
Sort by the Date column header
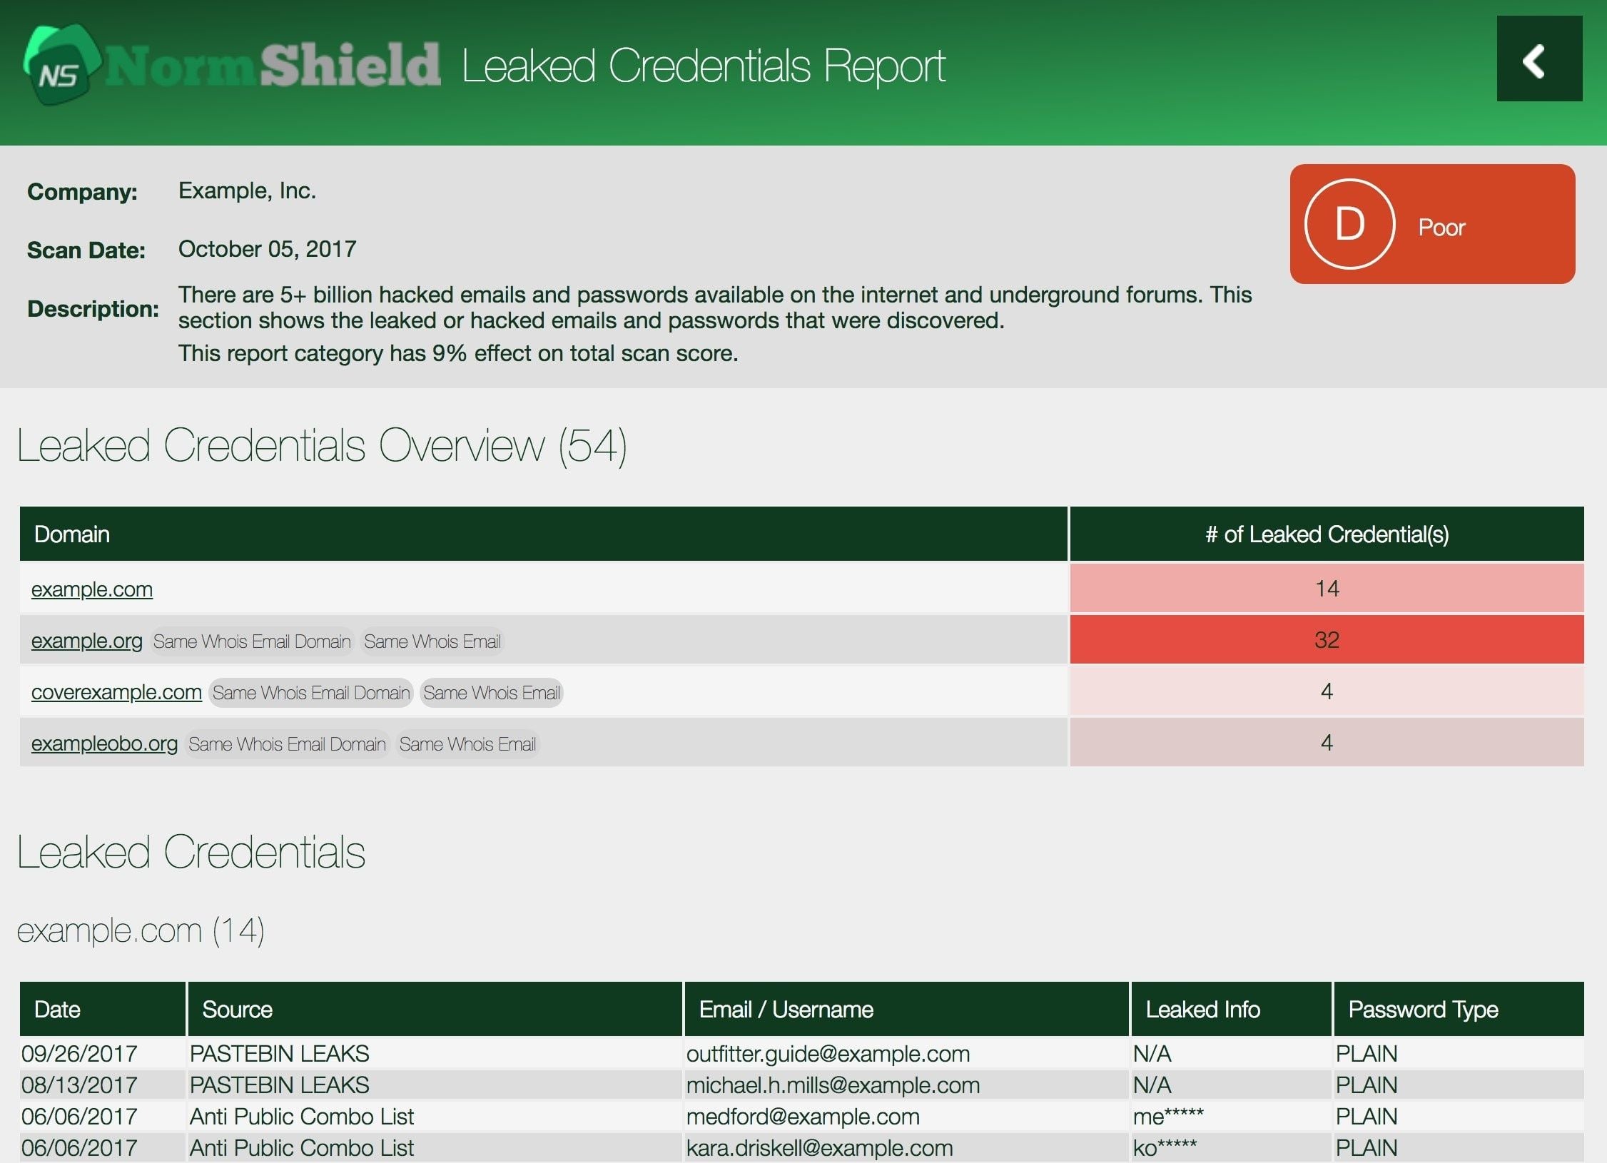(x=56, y=1010)
